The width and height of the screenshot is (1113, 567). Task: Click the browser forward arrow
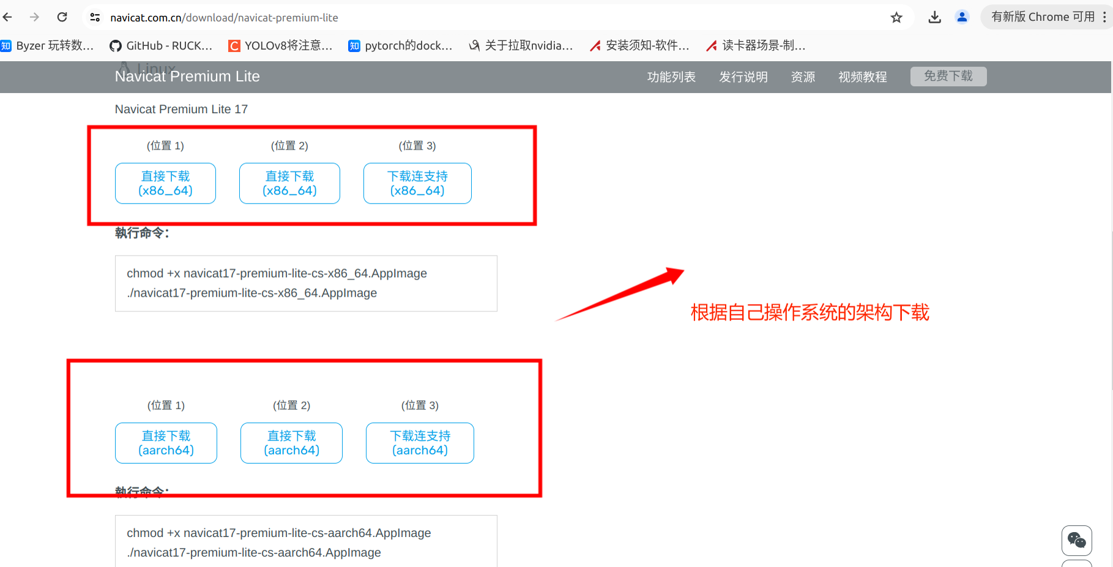click(34, 17)
